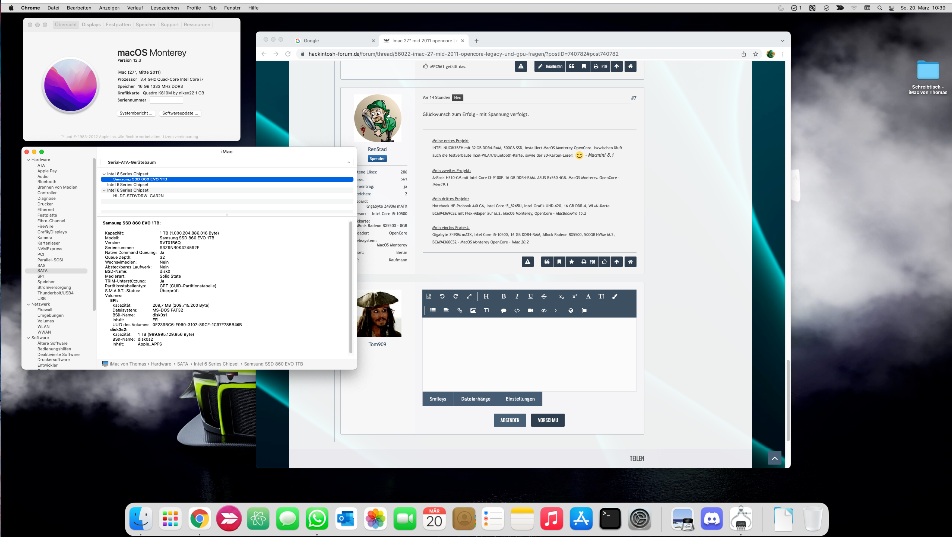The width and height of the screenshot is (952, 537).
Task: Click the Softwareupdate button
Action: (180, 114)
